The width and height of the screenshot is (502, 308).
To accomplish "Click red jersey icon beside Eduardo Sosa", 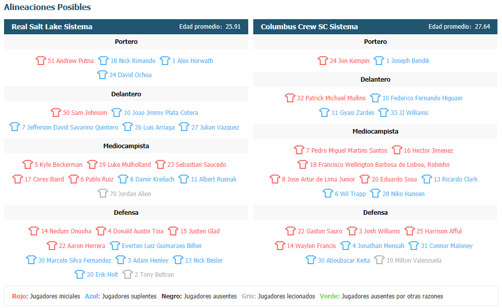I will pyautogui.click(x=365, y=179).
